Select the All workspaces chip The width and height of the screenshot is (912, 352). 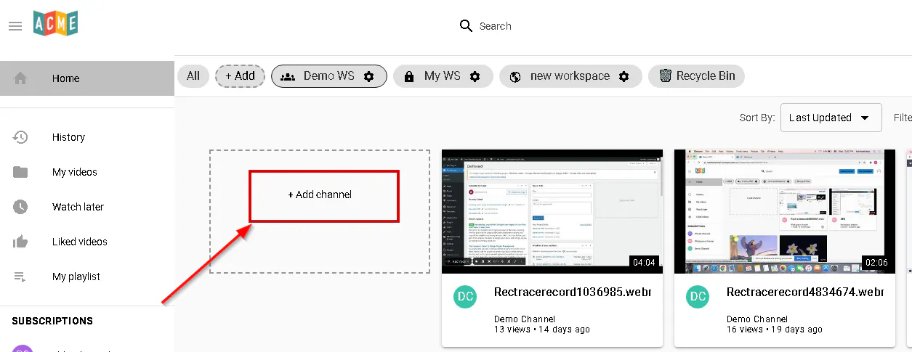(x=193, y=76)
